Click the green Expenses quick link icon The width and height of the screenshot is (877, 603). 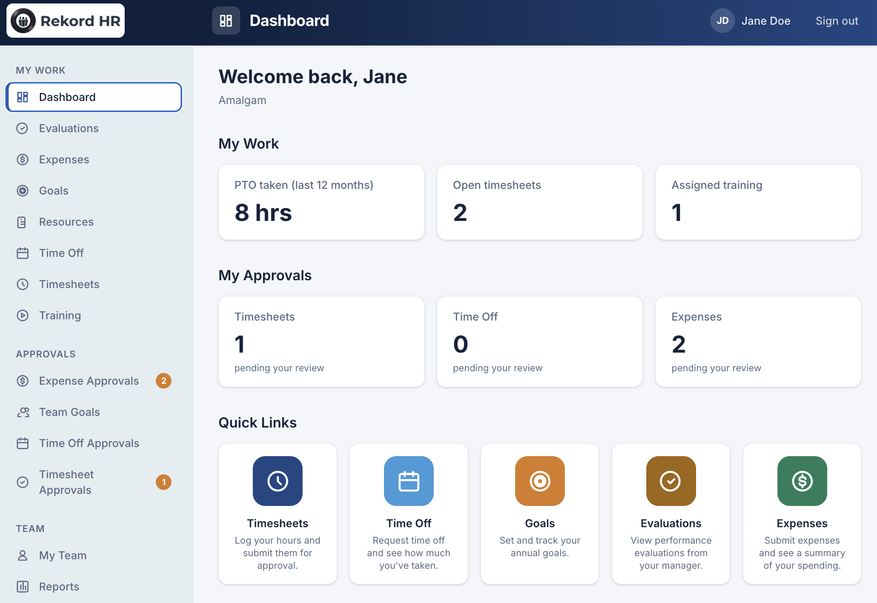802,481
